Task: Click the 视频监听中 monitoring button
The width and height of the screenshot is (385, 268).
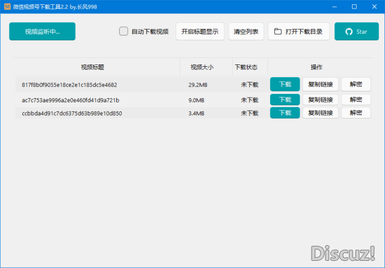Action: click(42, 31)
